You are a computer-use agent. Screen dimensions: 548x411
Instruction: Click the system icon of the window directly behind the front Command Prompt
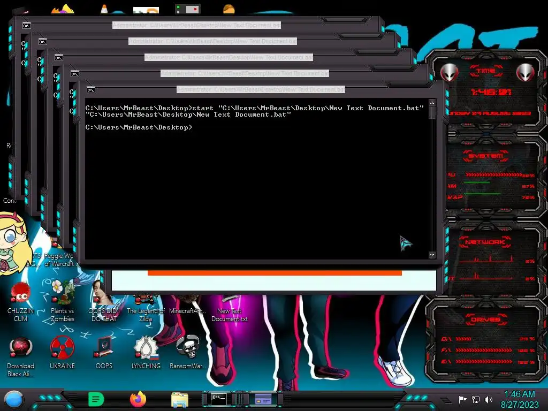[75, 74]
